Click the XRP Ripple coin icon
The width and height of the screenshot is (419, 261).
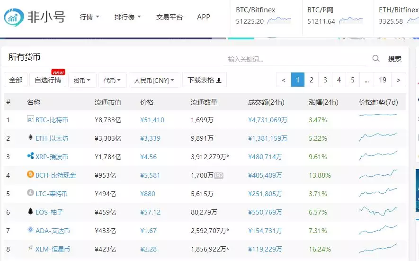30,156
